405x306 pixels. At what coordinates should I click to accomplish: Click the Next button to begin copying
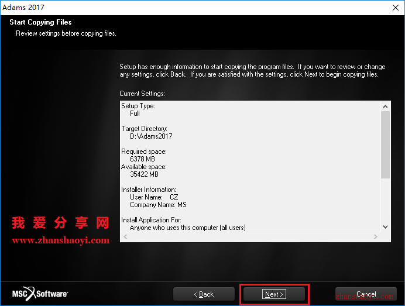pyautogui.click(x=274, y=294)
